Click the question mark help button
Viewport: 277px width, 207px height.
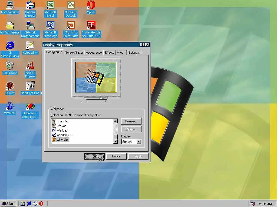coord(142,45)
